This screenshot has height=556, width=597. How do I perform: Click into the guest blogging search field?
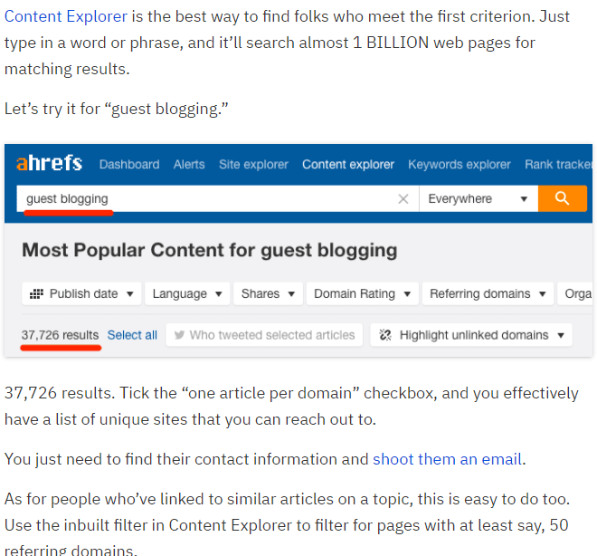[208, 198]
